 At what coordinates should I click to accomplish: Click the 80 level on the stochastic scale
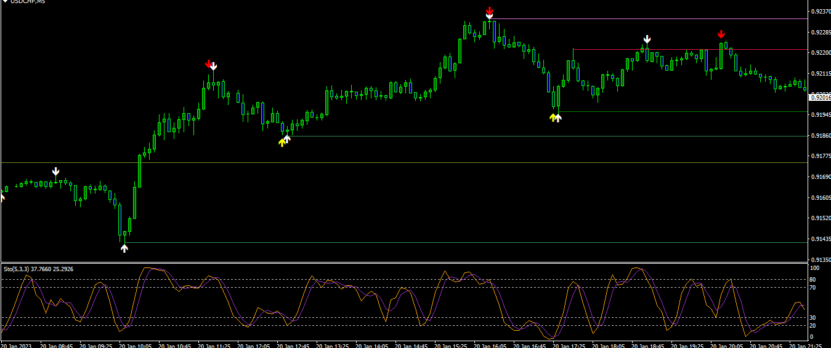813,280
